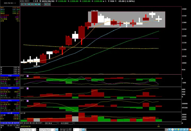Image resolution: width=191 pixels, height=131 pixels.
Task: Click GO button next to end date
Action: point(57,129)
